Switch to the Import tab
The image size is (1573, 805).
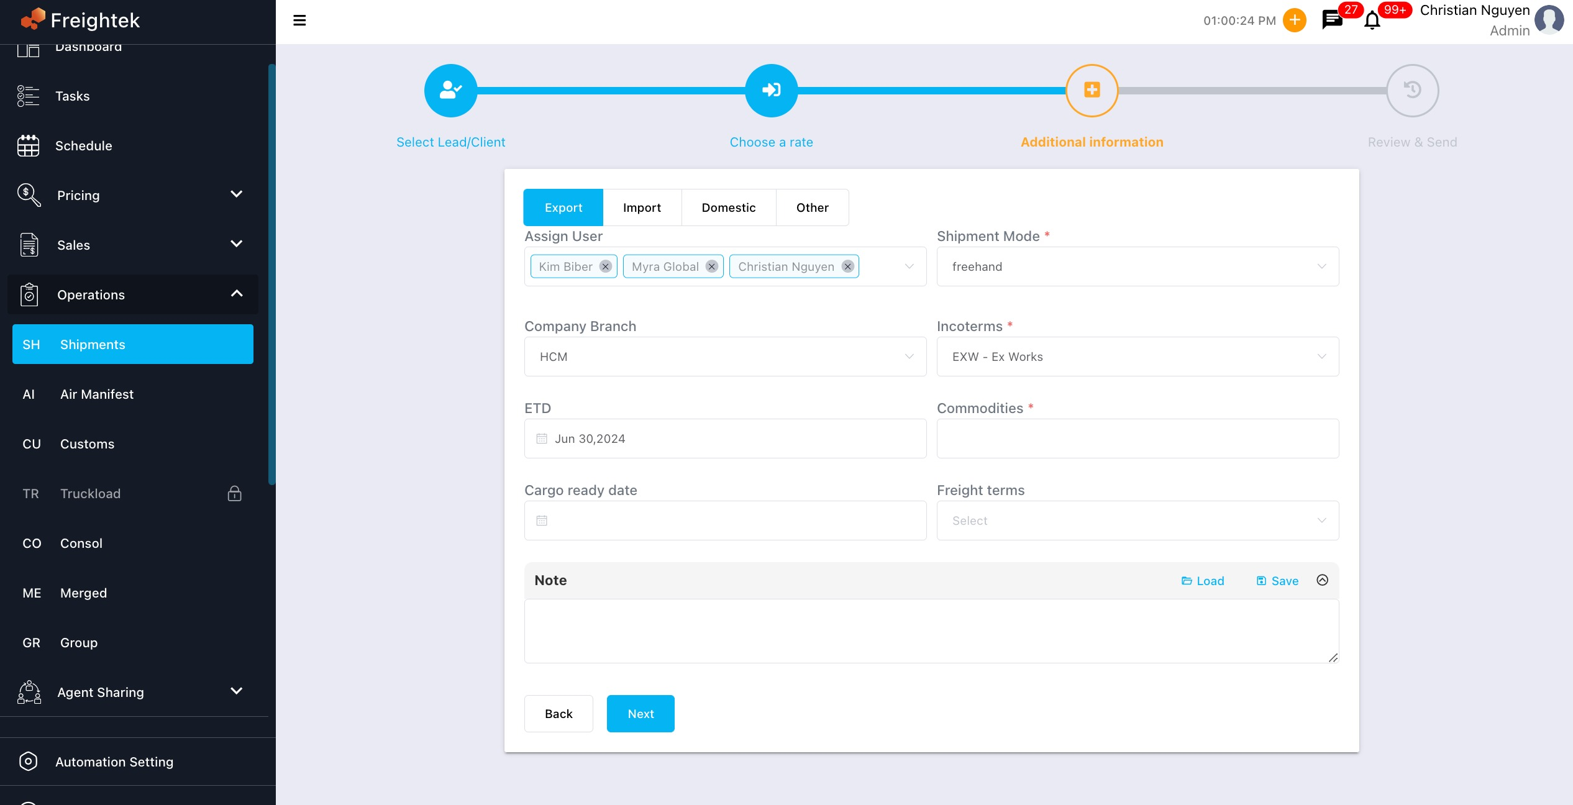pyautogui.click(x=642, y=207)
